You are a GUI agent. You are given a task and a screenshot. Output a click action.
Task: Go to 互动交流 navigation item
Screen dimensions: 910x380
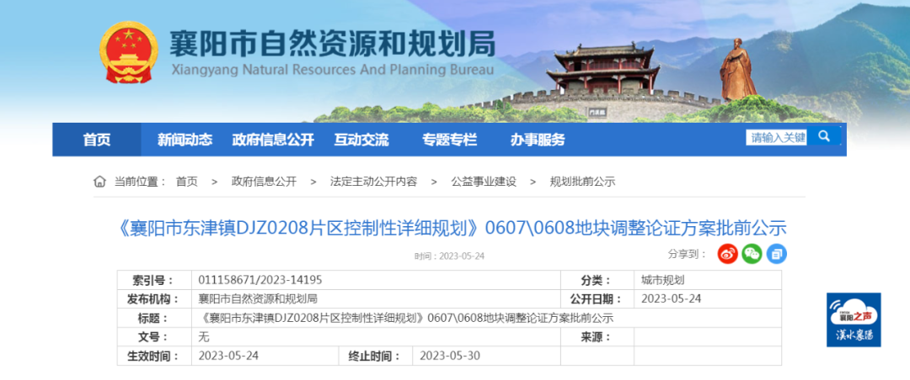point(361,140)
